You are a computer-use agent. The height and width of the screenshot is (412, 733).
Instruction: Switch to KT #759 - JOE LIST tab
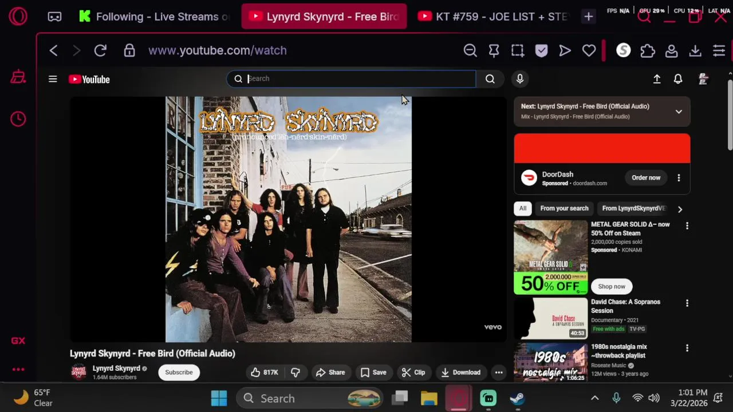point(494,17)
